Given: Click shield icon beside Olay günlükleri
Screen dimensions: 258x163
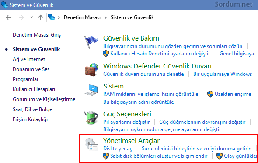Looking at the screenshot, I should pyautogui.click(x=220, y=156).
